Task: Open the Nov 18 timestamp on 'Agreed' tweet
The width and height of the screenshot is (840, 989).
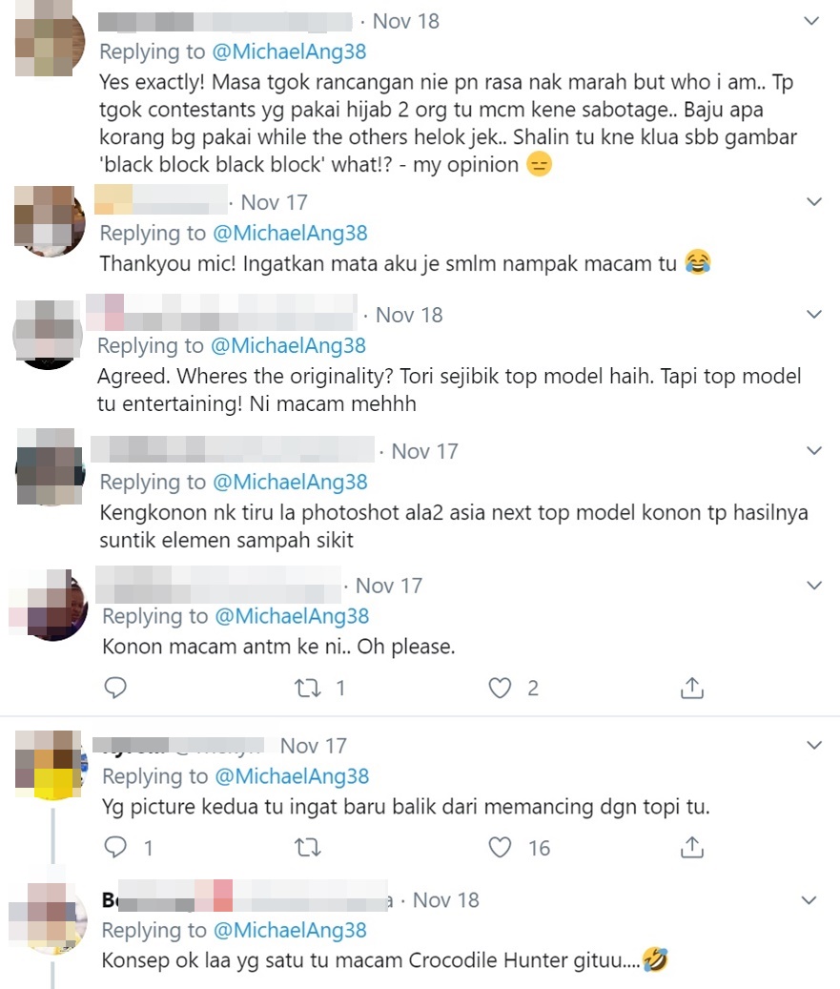Action: pyautogui.click(x=409, y=315)
